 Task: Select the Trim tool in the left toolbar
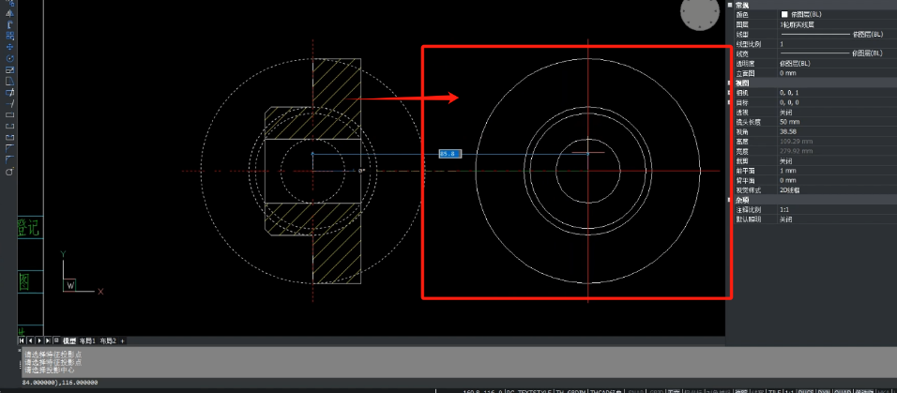click(x=9, y=93)
